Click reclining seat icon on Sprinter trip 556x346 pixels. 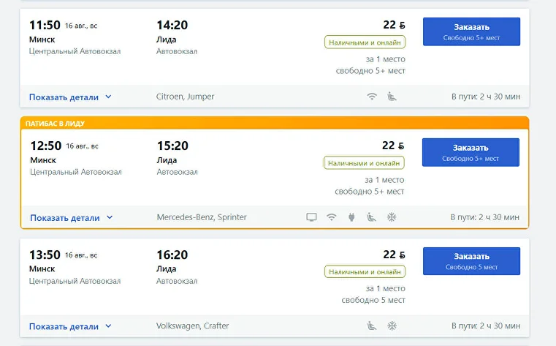point(371,217)
